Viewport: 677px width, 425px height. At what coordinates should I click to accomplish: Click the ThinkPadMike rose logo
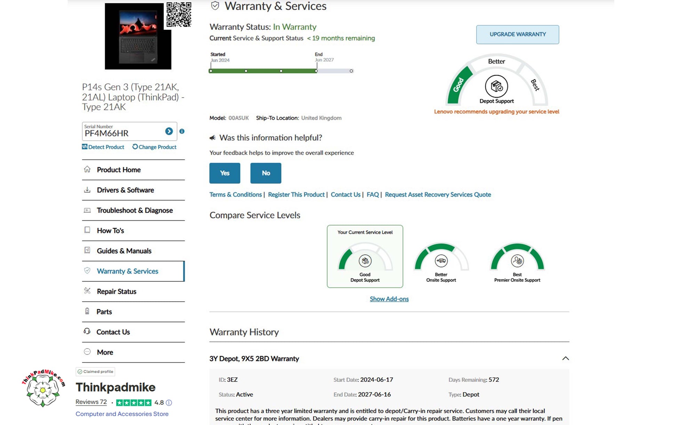tap(43, 389)
